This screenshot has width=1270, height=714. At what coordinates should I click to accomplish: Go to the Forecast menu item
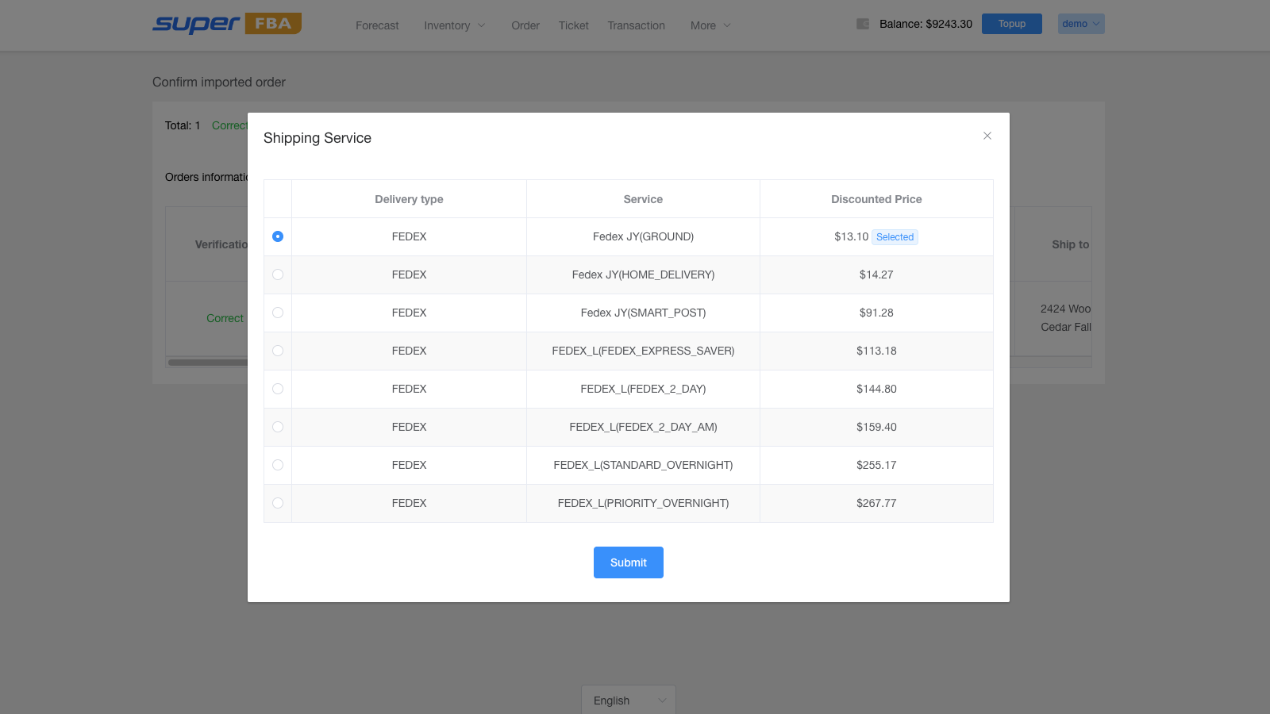[377, 25]
